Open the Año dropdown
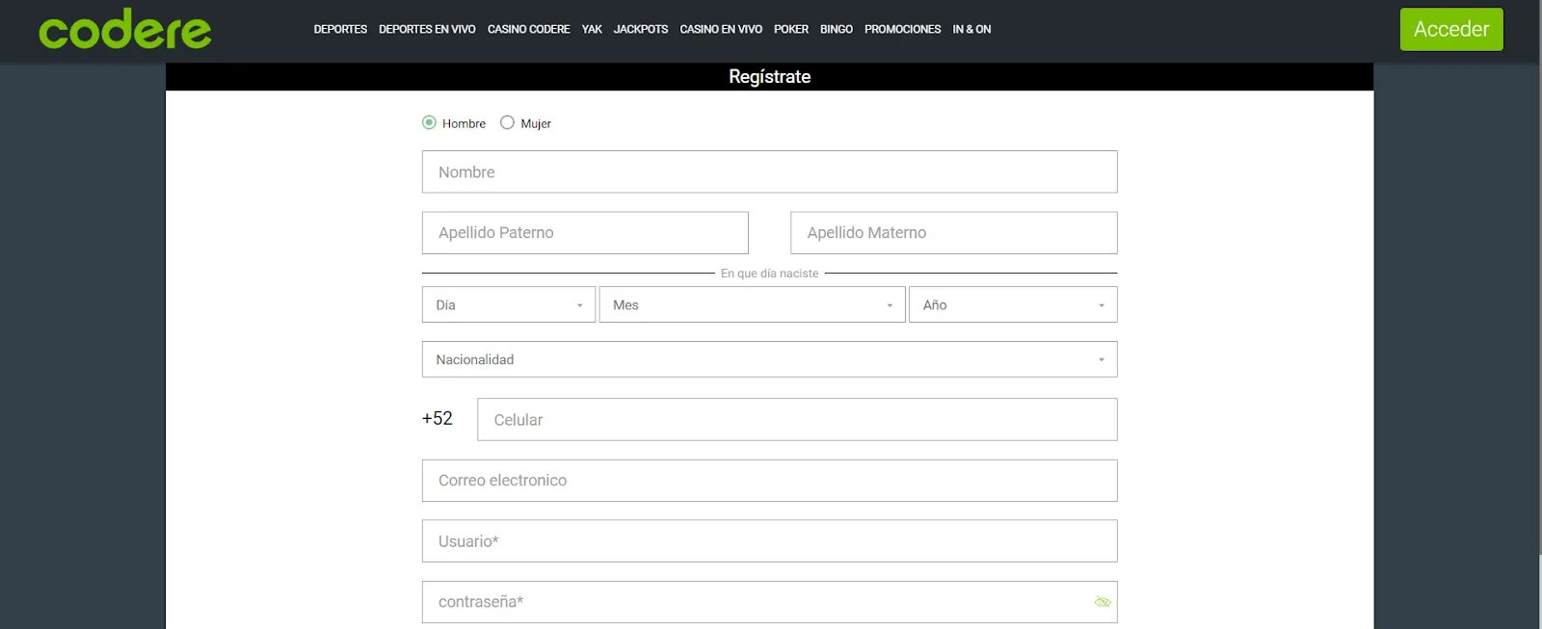Image resolution: width=1542 pixels, height=629 pixels. coord(1012,304)
